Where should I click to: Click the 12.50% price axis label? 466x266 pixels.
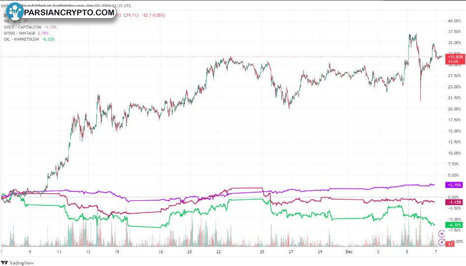454,142
